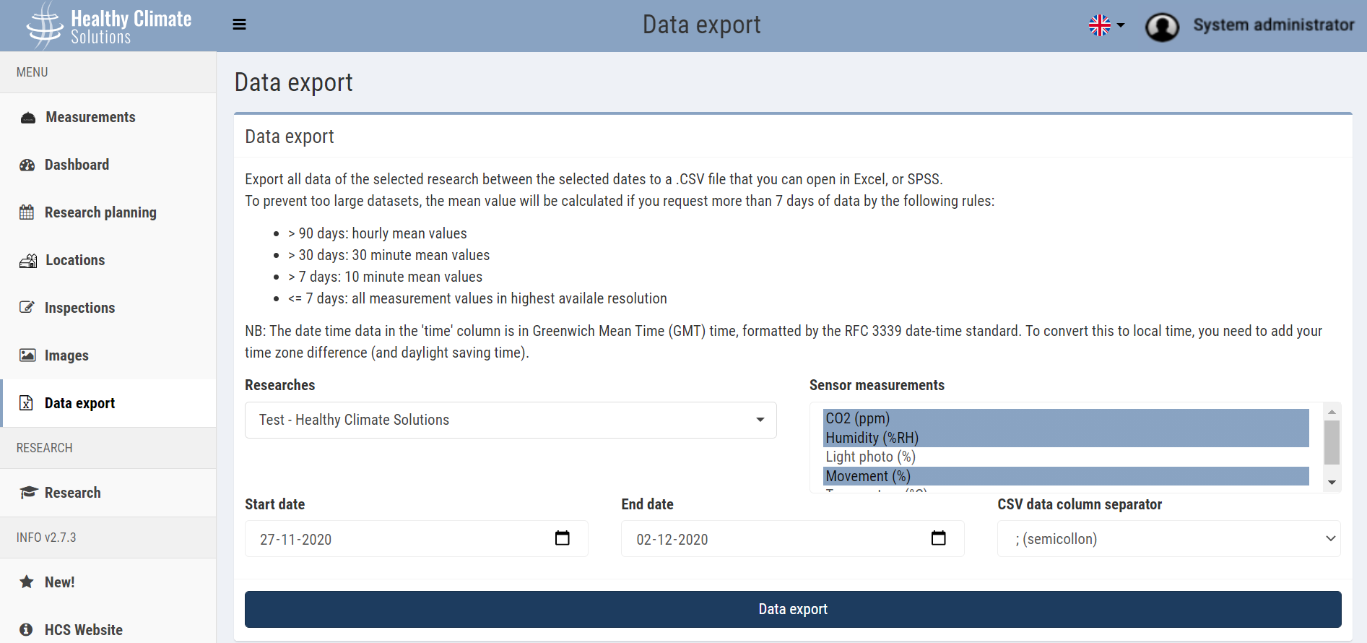Image resolution: width=1367 pixels, height=643 pixels.
Task: Open the Measurements cloud icon
Action: 28,118
